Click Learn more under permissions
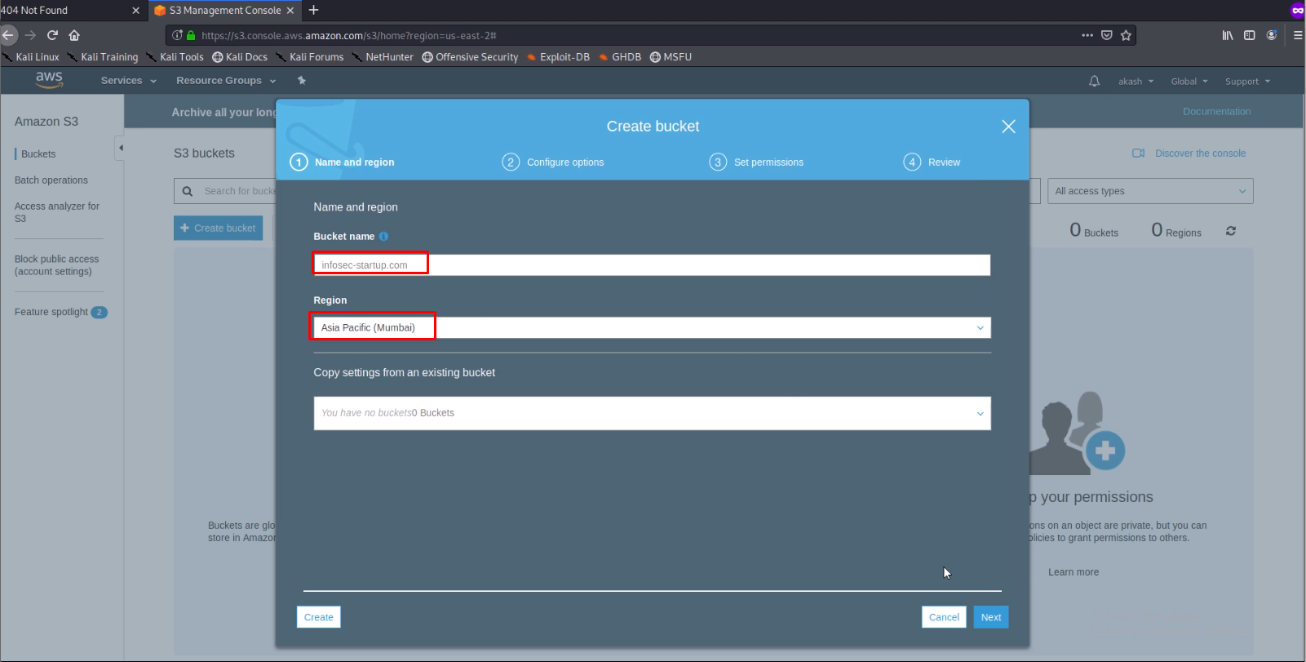Screen dimensions: 1306x662 coord(1074,572)
